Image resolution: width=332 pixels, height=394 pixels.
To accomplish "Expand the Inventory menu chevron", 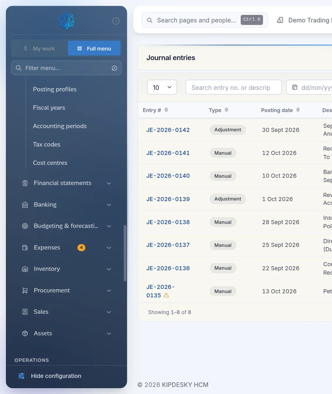I will pyautogui.click(x=109, y=269).
